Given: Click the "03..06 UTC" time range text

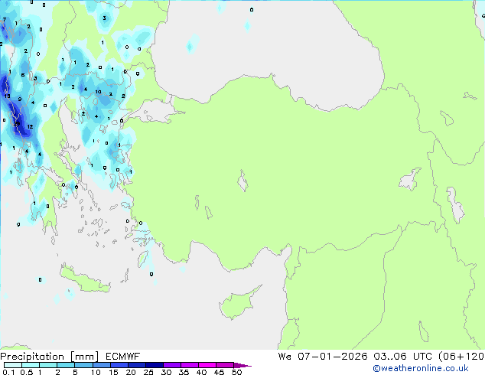Looking at the screenshot, I should click(402, 357).
